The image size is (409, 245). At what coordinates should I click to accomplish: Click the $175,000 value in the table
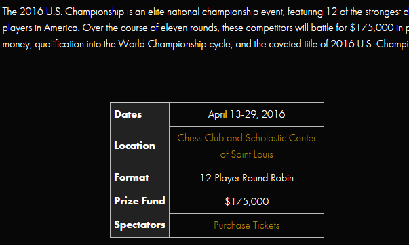(x=246, y=202)
